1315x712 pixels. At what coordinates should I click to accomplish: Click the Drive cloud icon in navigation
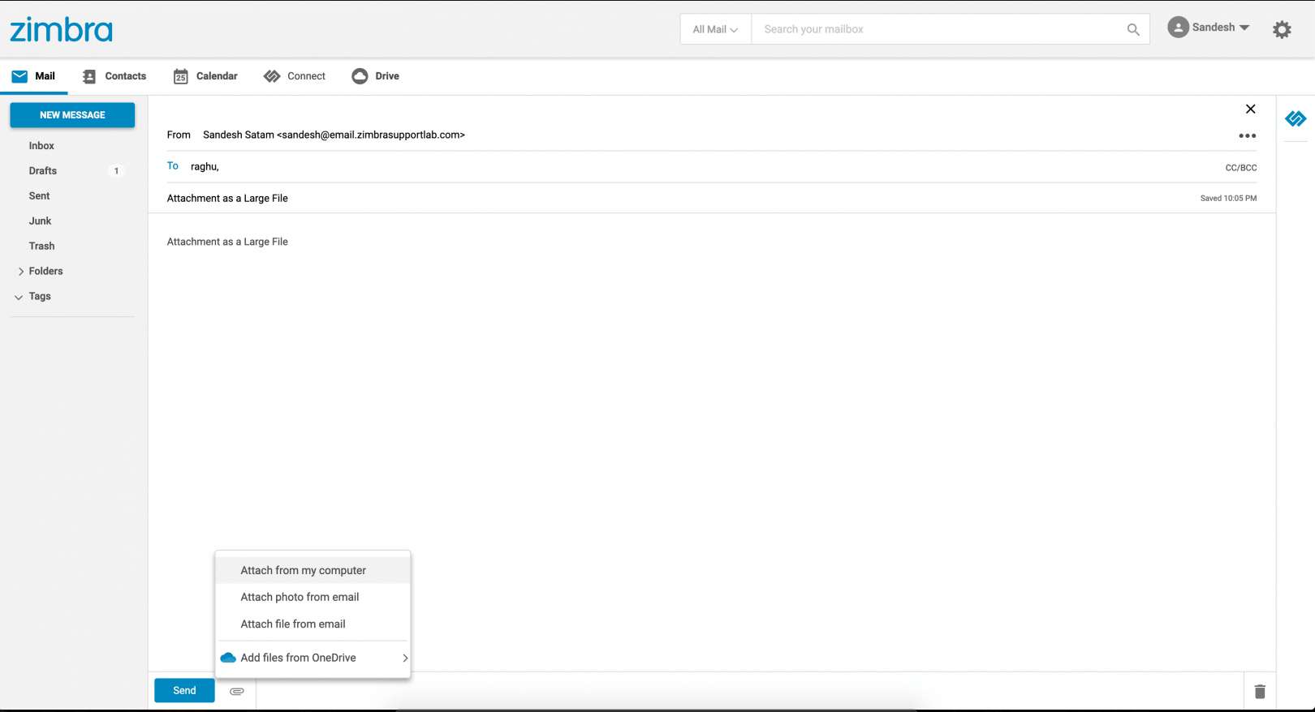(x=360, y=76)
